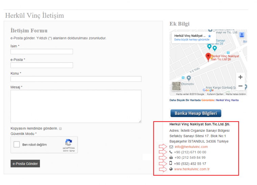257x185 pixels.
Task: Click the 'Herkül Vinç İletişim' page heading
Action: click(34, 16)
